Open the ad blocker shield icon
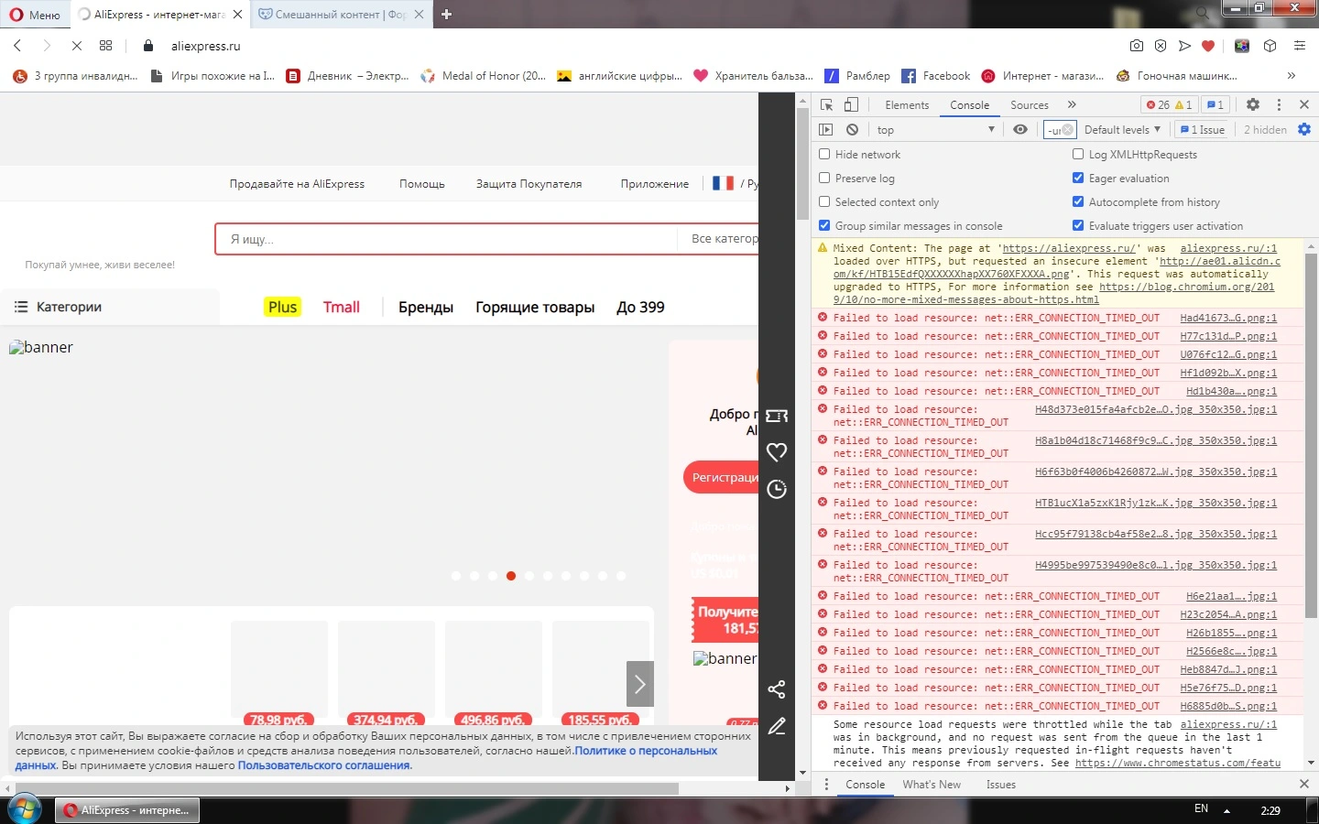The width and height of the screenshot is (1319, 824). [x=1161, y=46]
